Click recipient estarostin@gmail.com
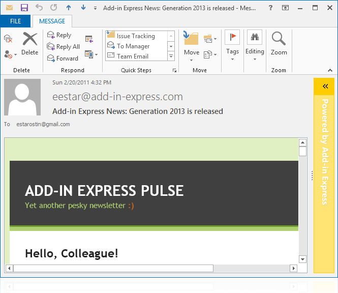Screen dimensions: 338x293 [x=43, y=124]
